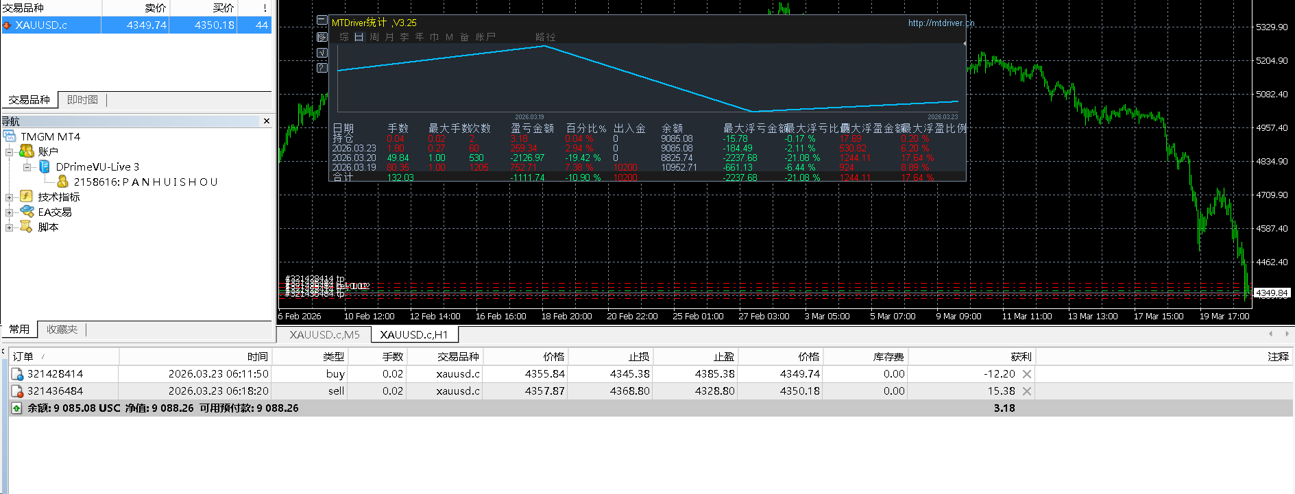Click the user icon beside account 2158616
The image size is (1295, 494).
click(63, 182)
